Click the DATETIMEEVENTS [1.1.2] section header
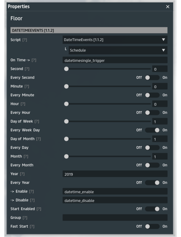The image size is (181, 237). pos(89,30)
